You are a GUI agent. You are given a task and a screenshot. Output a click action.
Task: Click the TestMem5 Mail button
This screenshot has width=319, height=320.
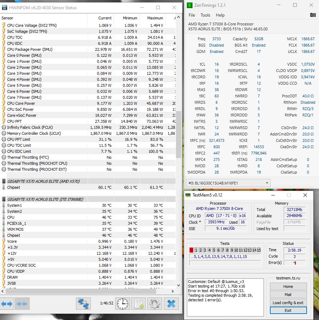click(288, 295)
